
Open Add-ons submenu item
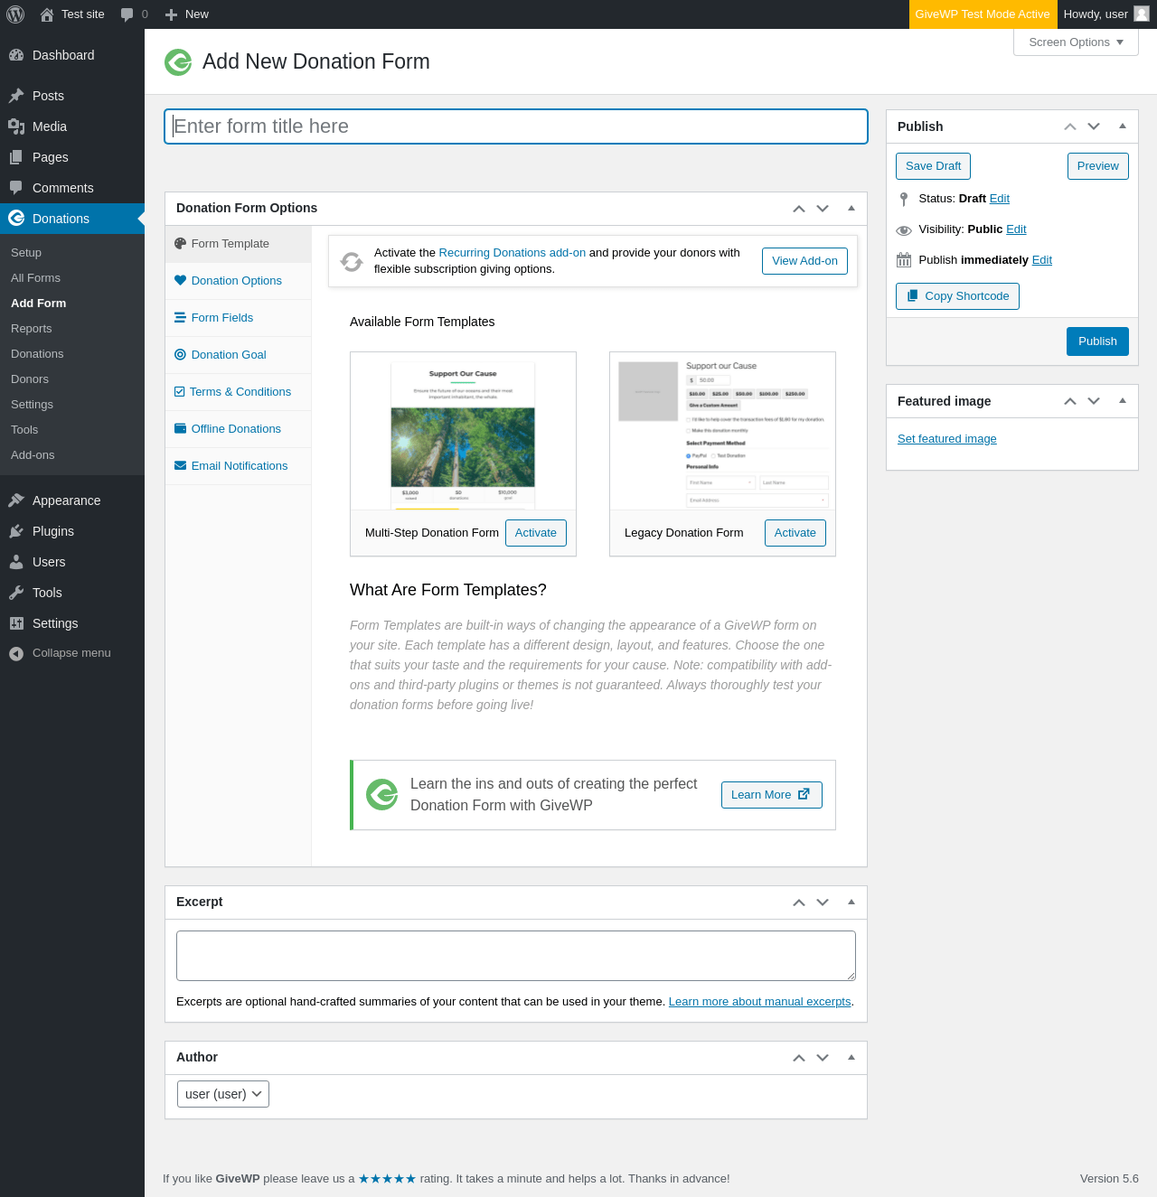33,455
